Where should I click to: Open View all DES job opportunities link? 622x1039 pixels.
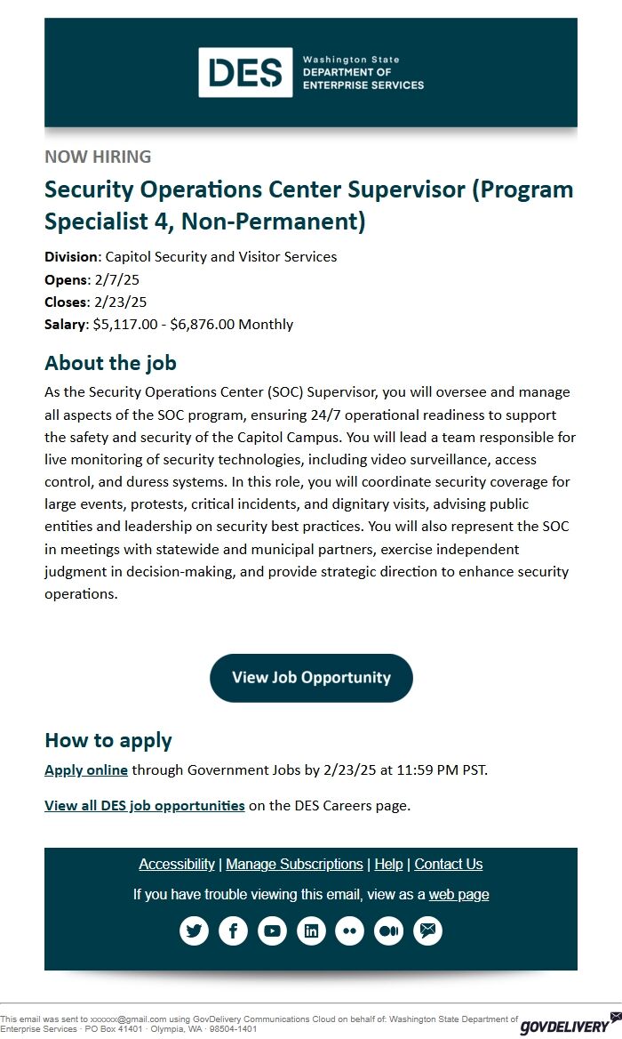pyautogui.click(x=144, y=806)
